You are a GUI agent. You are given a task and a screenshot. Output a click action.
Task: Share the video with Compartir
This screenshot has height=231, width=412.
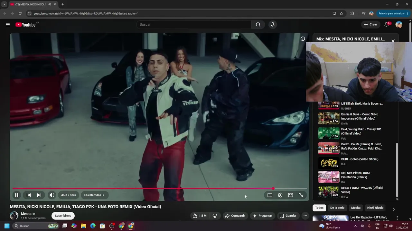tap(235, 216)
